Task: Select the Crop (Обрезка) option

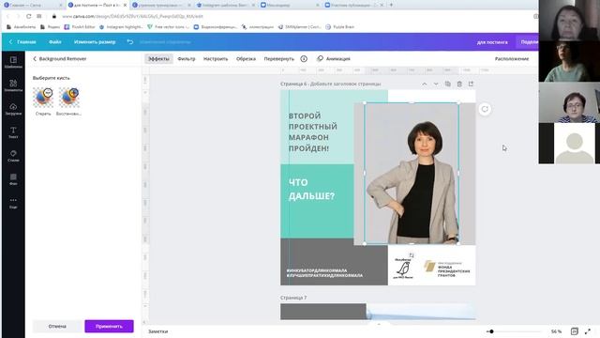Action: click(246, 58)
